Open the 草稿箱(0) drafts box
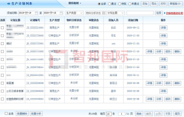This screenshot has width=184, height=117. (175, 4)
